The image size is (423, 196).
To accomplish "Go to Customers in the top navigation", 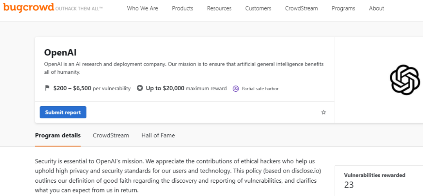I will tap(258, 8).
